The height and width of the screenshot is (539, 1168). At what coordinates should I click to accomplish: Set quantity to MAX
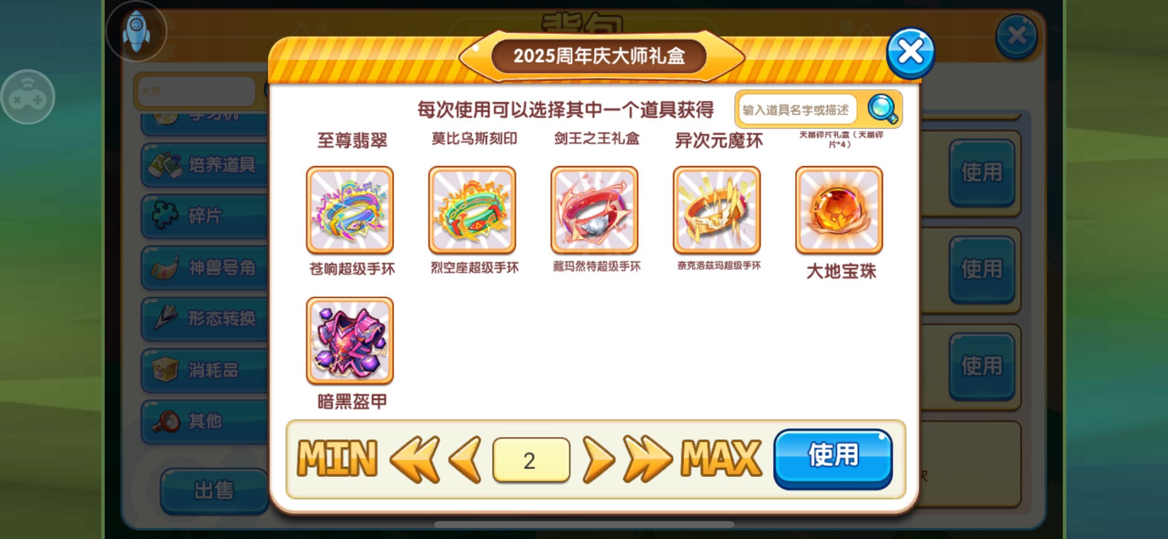[x=722, y=459]
